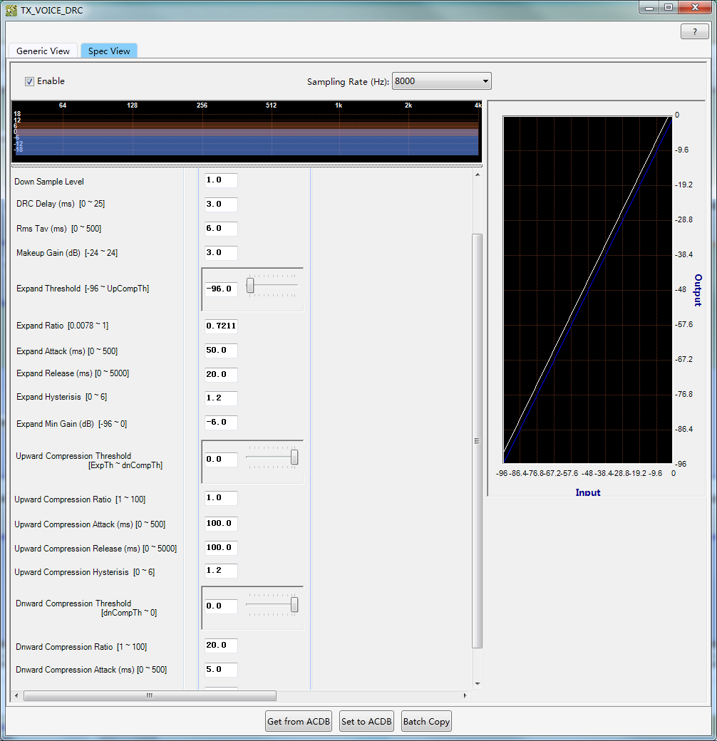Click the vertical scrollbar thumb
Screen dimensions: 717x741
pos(478,441)
